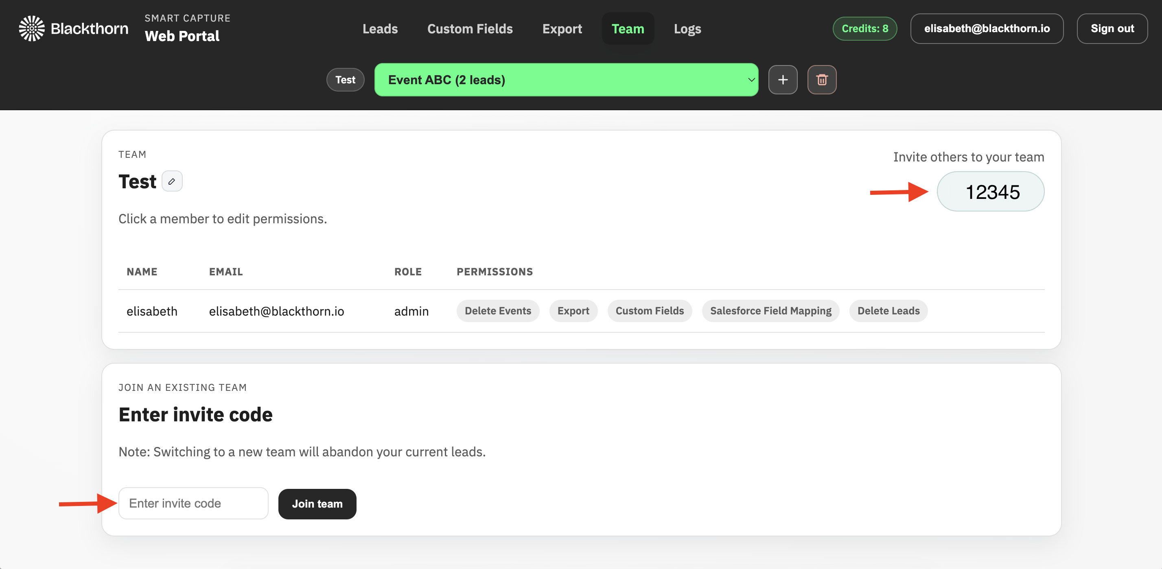1162x569 pixels.
Task: Switch to the Leads tab
Action: 380,28
